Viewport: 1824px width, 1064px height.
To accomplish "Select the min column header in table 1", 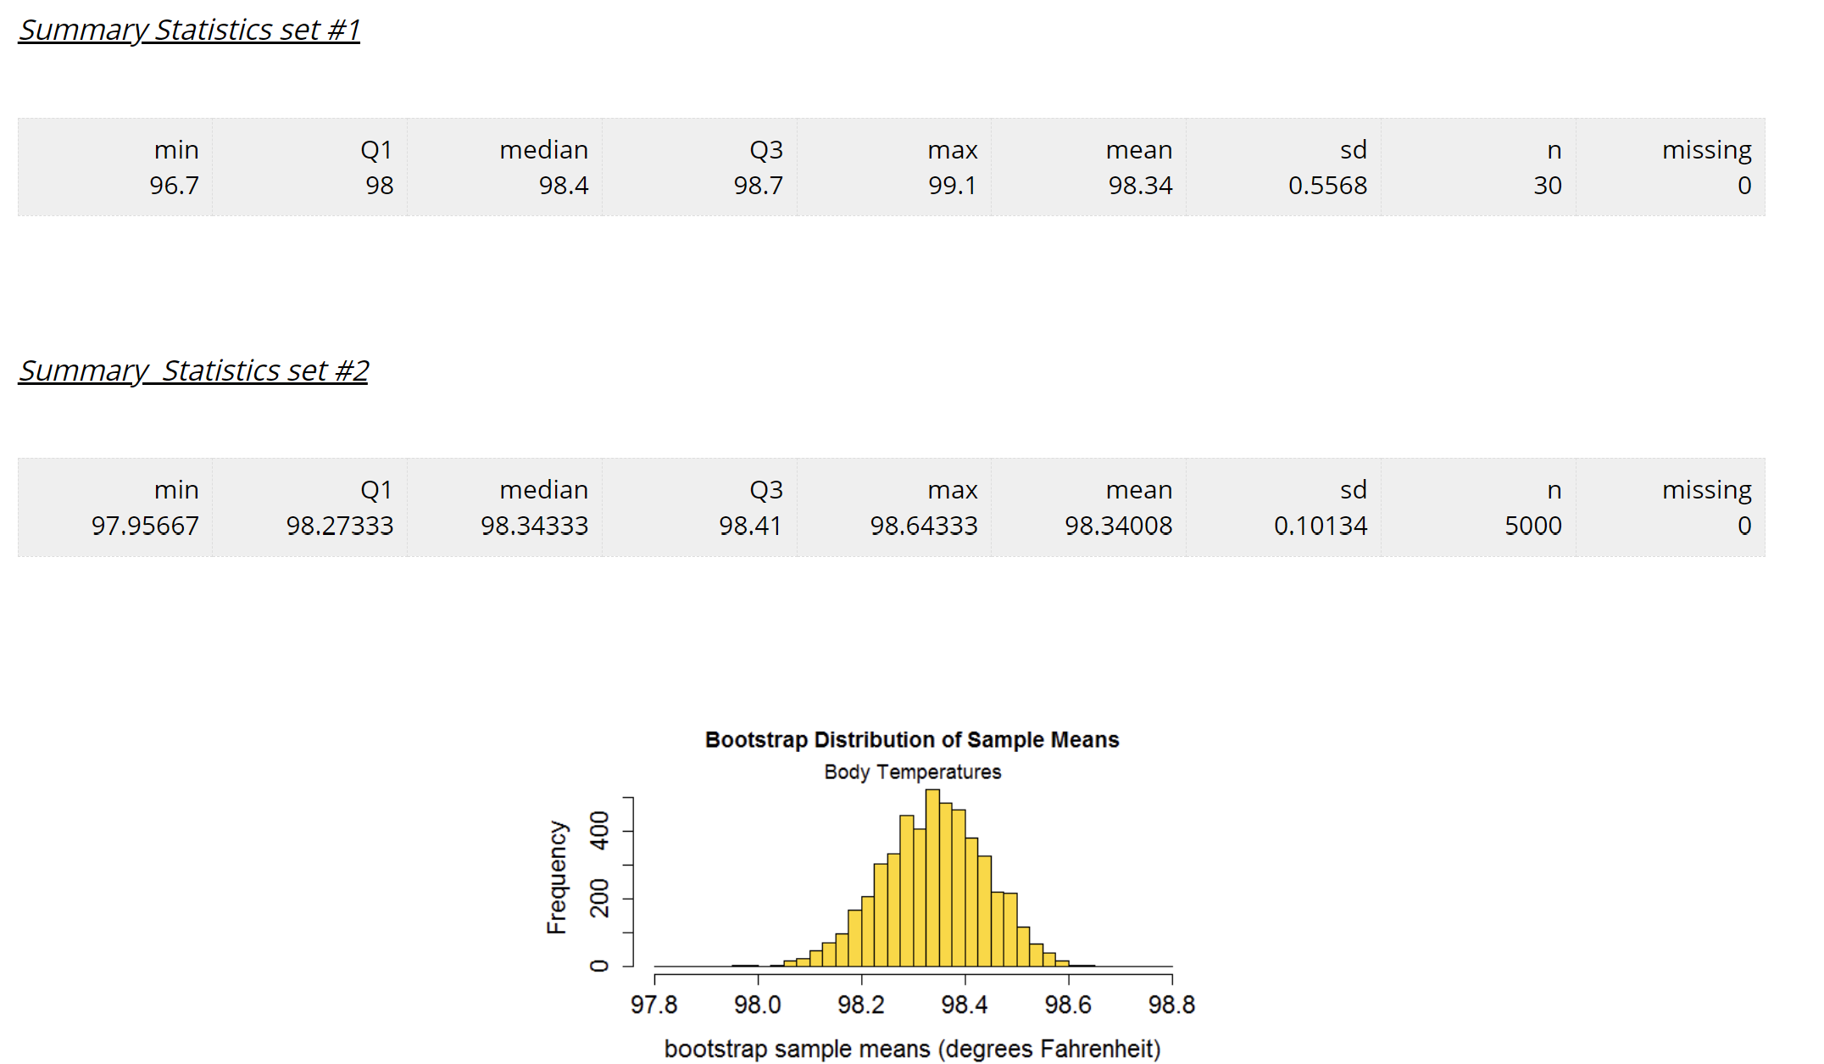I will (x=175, y=149).
